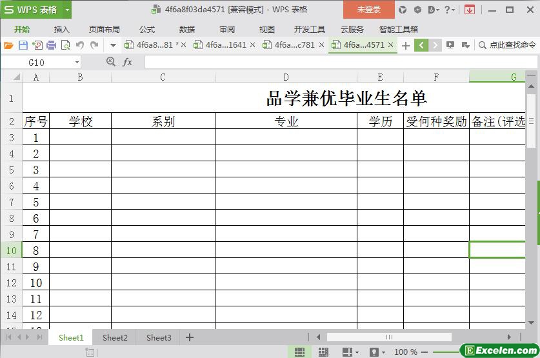Close document tab 4f6a...1641
This screenshot has height=358, width=540.
point(252,45)
